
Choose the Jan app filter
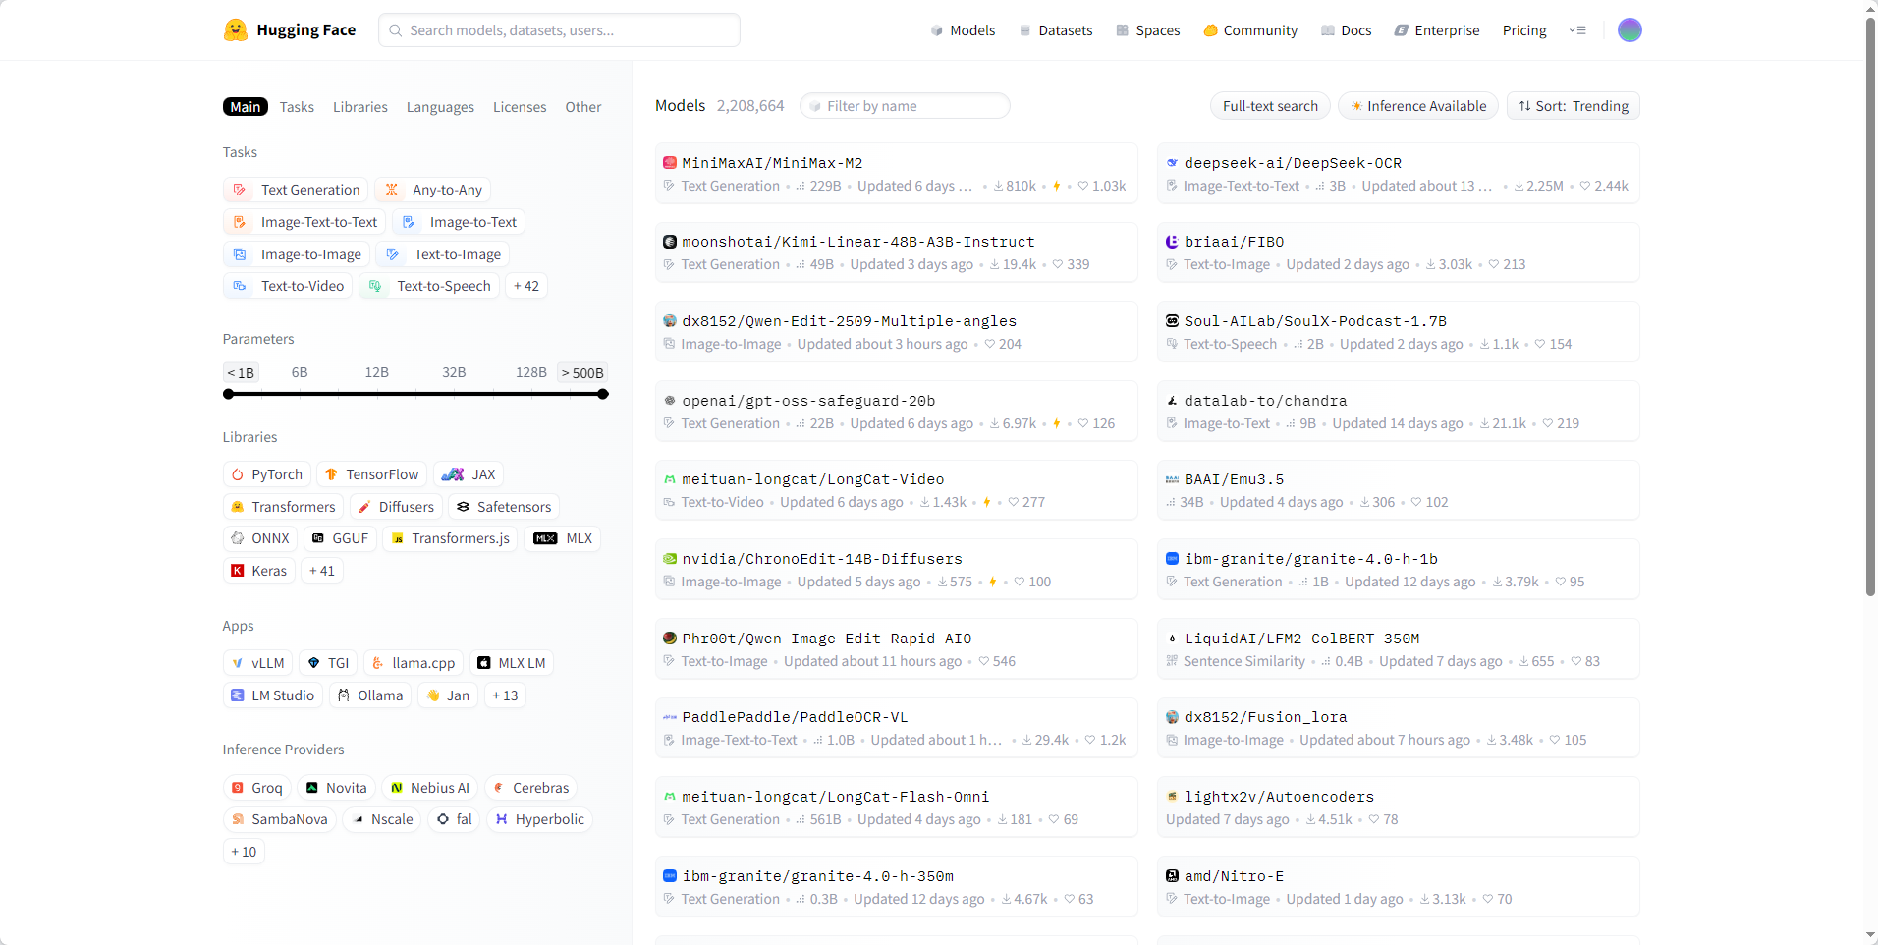(448, 695)
